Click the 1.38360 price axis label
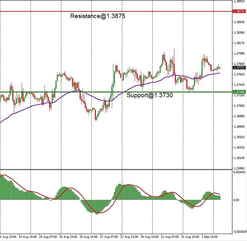 click(239, 33)
